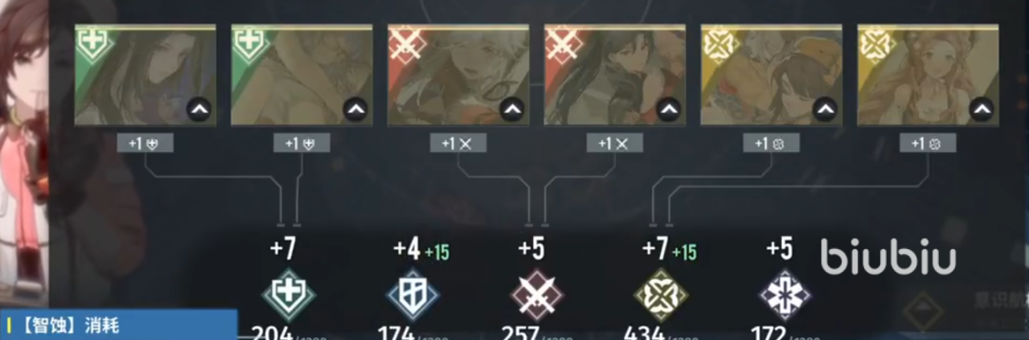
Task: Expand the white-haired red card's chevron
Action: click(511, 109)
